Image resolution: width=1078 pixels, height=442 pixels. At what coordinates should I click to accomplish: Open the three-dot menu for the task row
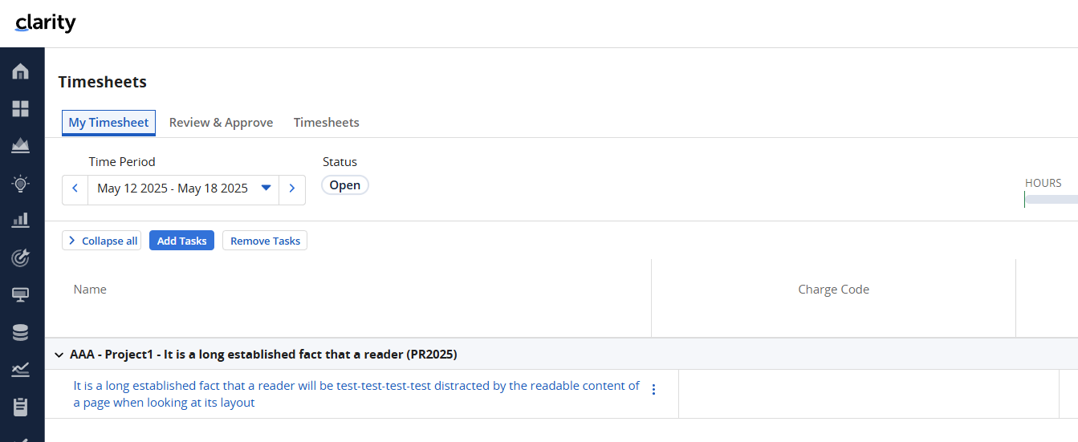pos(653,390)
